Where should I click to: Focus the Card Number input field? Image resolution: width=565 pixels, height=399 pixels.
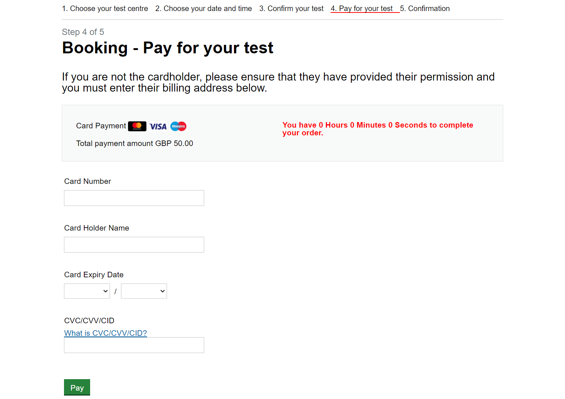(x=134, y=198)
